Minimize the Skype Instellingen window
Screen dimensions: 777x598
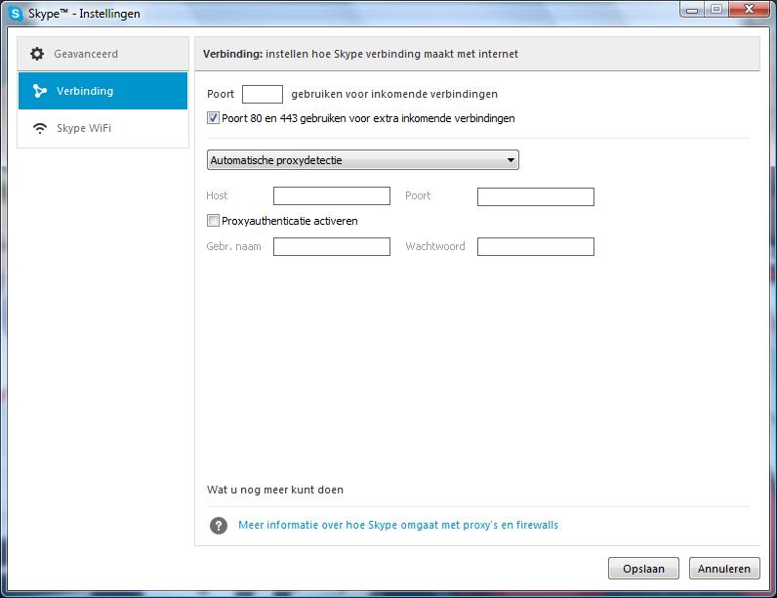(693, 10)
